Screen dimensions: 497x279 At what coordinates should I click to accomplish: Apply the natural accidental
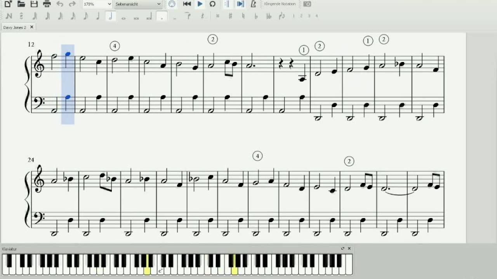243,16
